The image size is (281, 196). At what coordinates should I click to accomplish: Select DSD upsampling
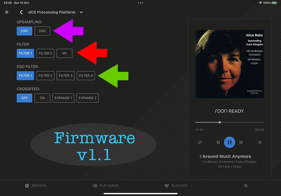pyautogui.click(x=42, y=31)
